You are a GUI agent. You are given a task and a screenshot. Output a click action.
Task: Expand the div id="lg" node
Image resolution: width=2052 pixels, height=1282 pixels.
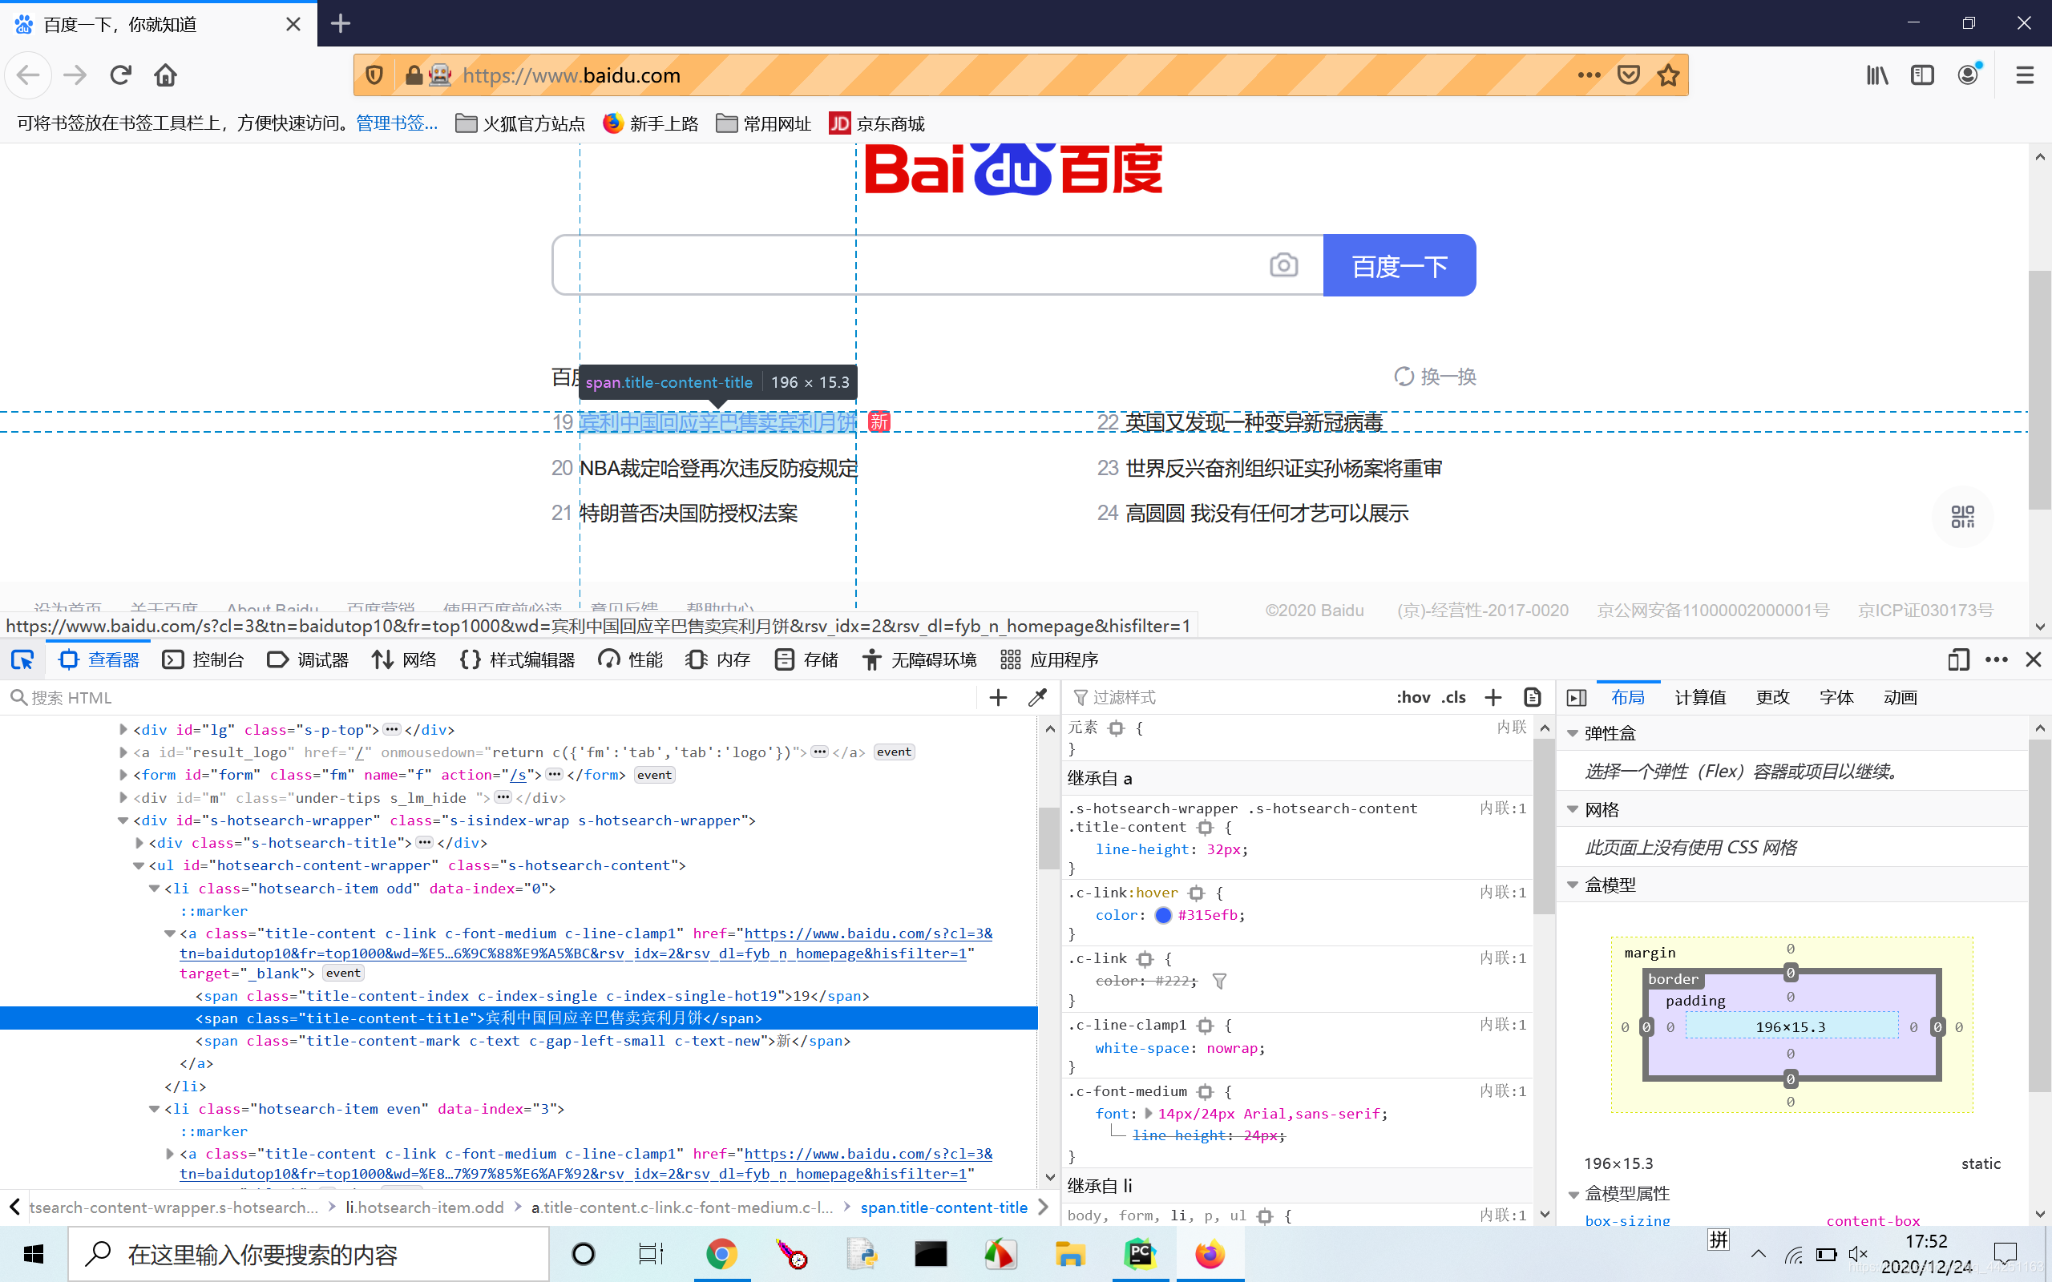point(123,729)
